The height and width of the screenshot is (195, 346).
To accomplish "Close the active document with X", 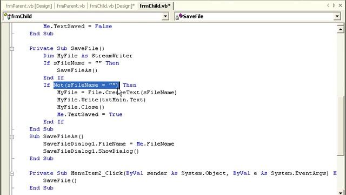I will point(341,5).
